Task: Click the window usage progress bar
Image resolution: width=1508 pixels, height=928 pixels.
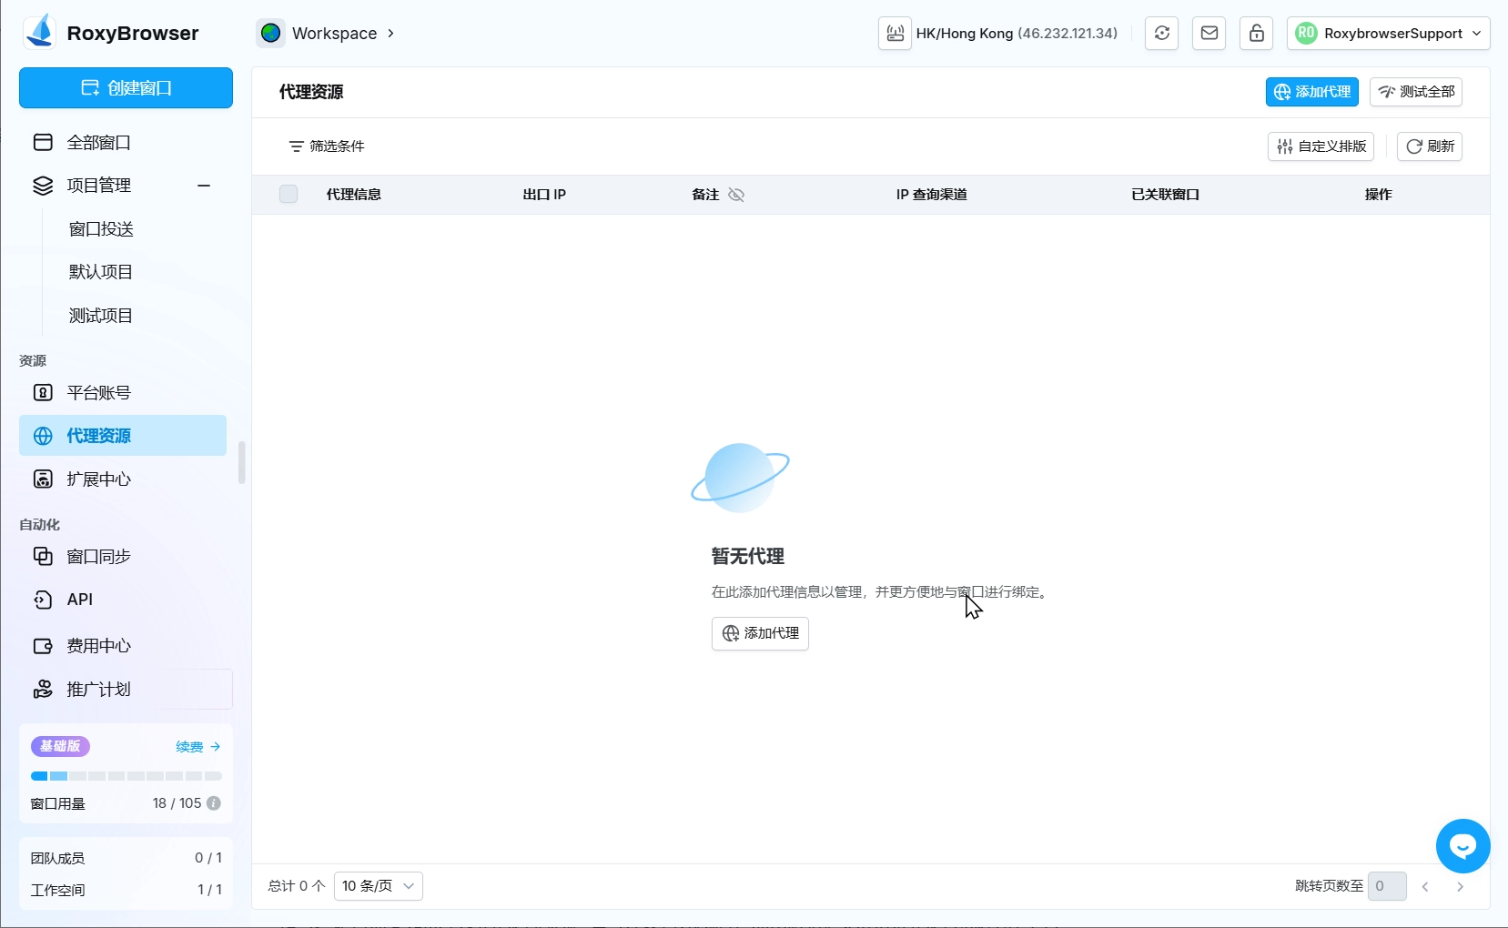Action: click(x=126, y=776)
